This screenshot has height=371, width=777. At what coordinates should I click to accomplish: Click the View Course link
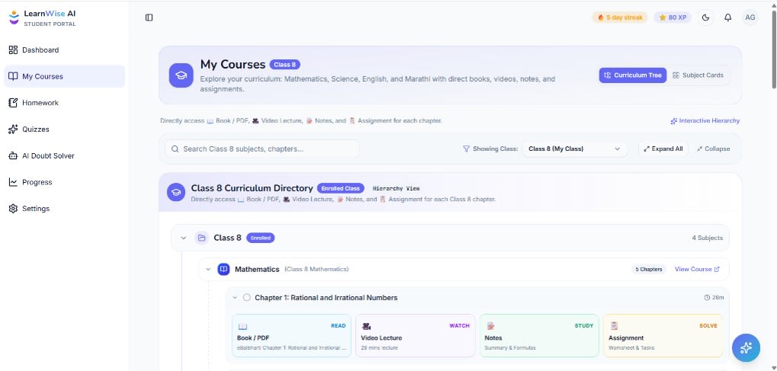pos(697,269)
